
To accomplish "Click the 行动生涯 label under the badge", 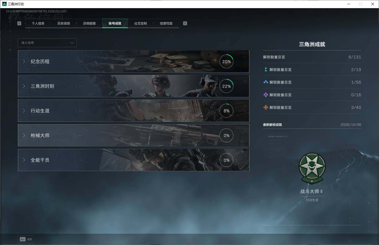I will click(x=312, y=200).
